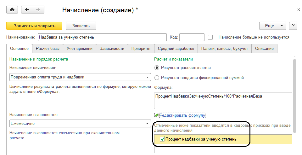Click the 'Записать' button
The image size is (302, 155).
81,26
